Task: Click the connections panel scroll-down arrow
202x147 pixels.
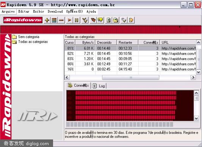Action: (196, 118)
